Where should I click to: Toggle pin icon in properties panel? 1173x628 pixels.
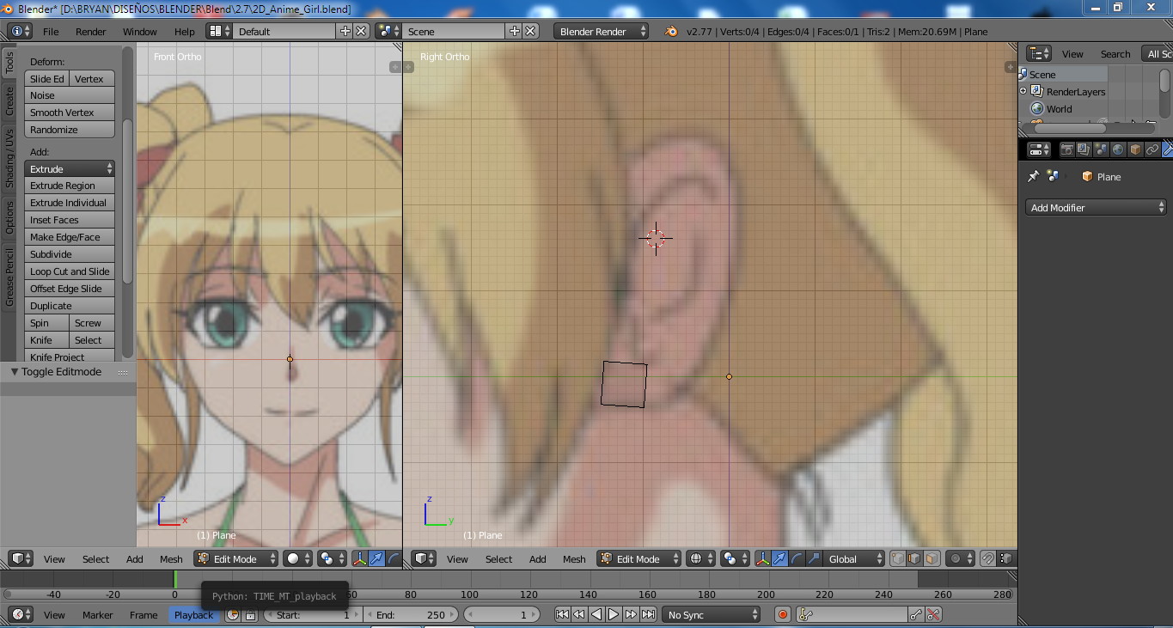[1033, 176]
